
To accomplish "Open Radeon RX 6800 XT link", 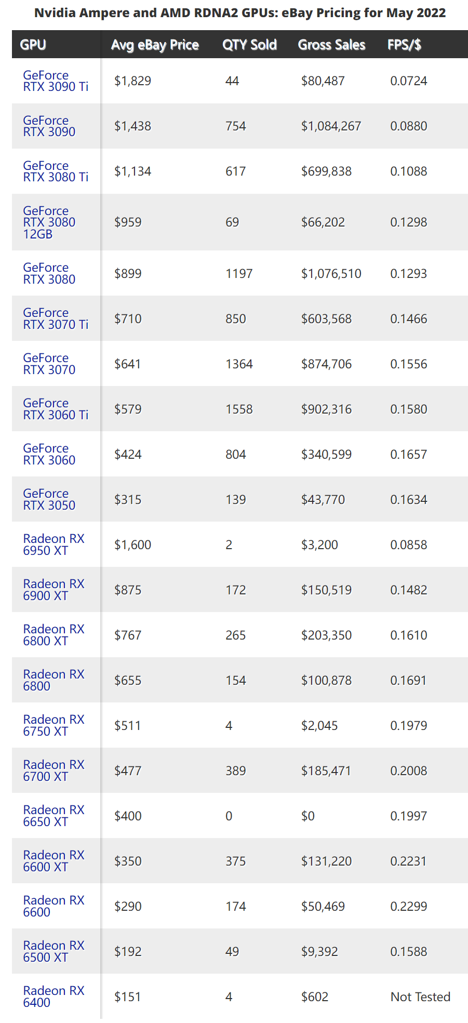I will click(x=54, y=635).
